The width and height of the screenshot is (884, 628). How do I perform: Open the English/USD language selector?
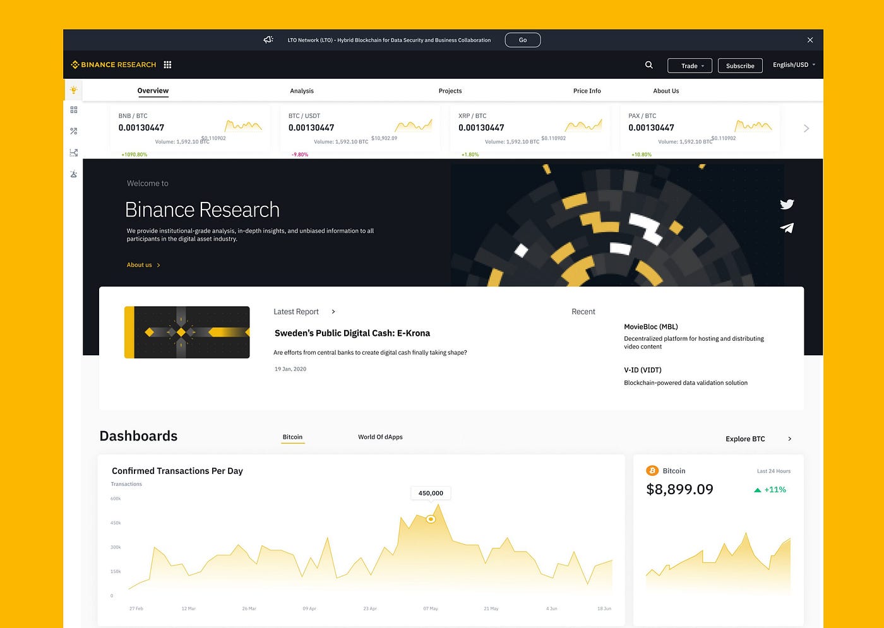pos(794,64)
